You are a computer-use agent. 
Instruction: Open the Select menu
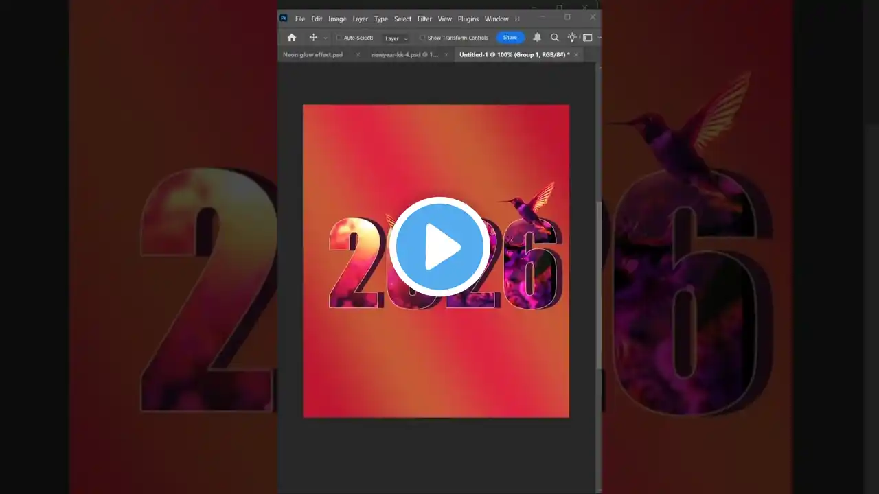[403, 19]
